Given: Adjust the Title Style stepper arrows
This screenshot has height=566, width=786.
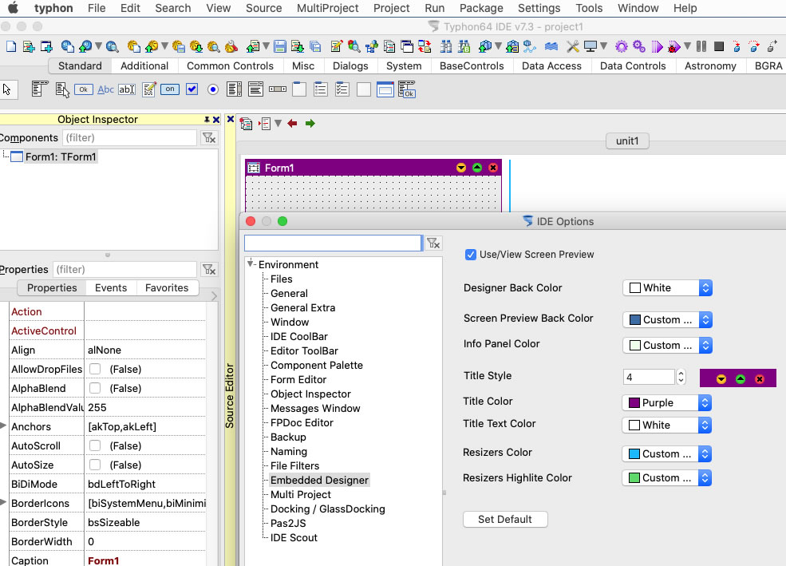Looking at the screenshot, I should click(681, 377).
